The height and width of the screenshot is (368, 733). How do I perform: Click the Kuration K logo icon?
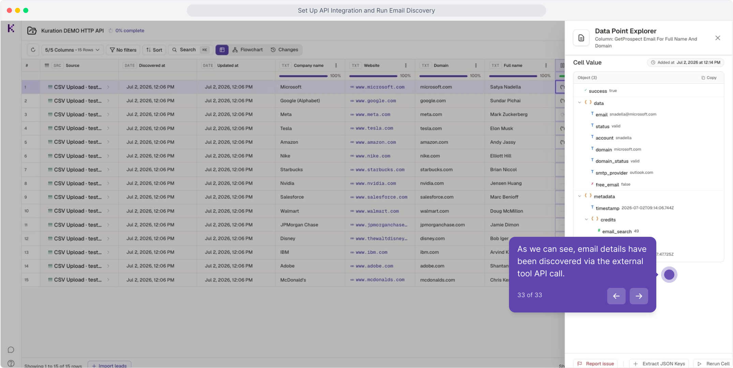(x=11, y=28)
